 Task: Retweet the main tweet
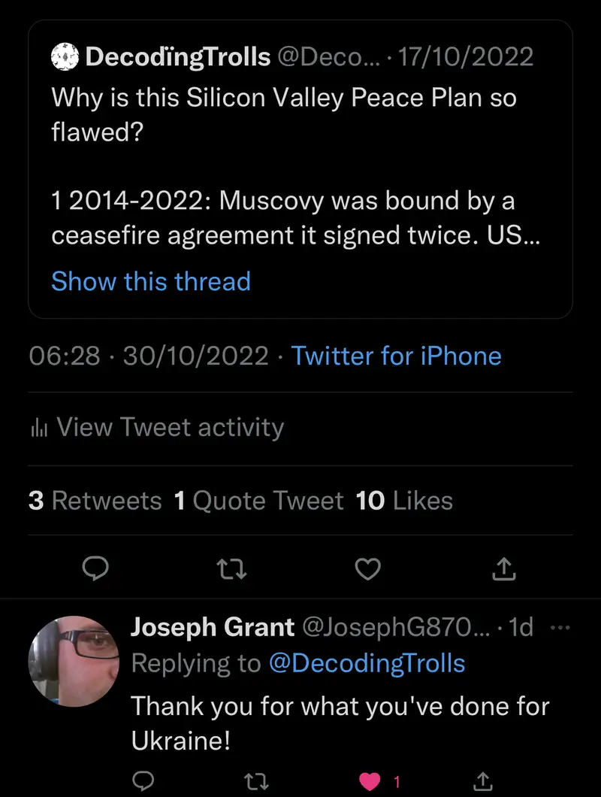[231, 570]
